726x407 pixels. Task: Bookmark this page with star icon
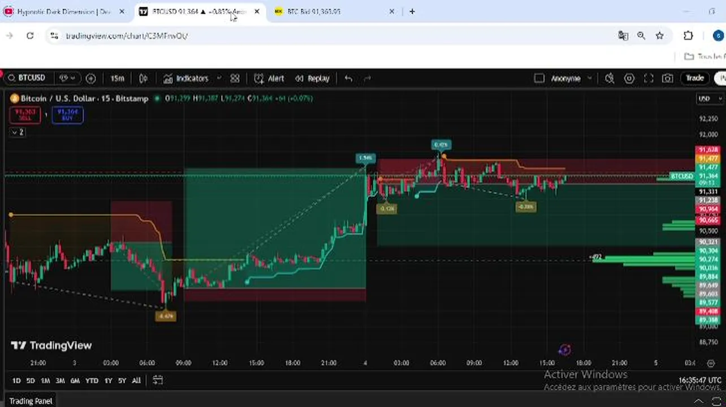pyautogui.click(x=659, y=36)
